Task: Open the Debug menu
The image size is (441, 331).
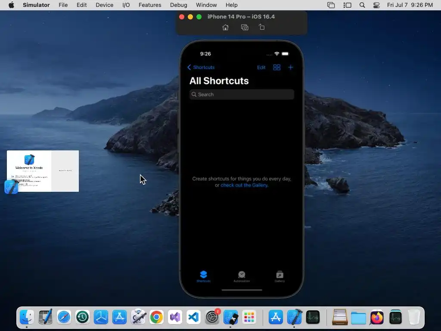Action: pos(179,5)
